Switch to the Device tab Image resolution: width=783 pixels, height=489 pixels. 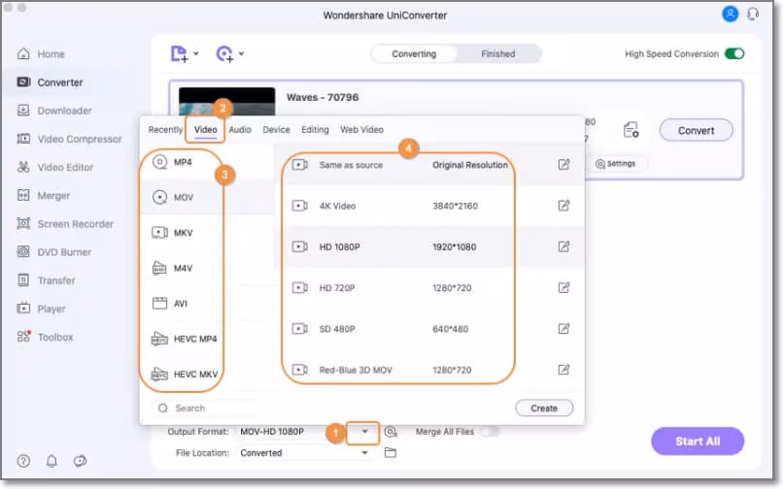point(276,130)
